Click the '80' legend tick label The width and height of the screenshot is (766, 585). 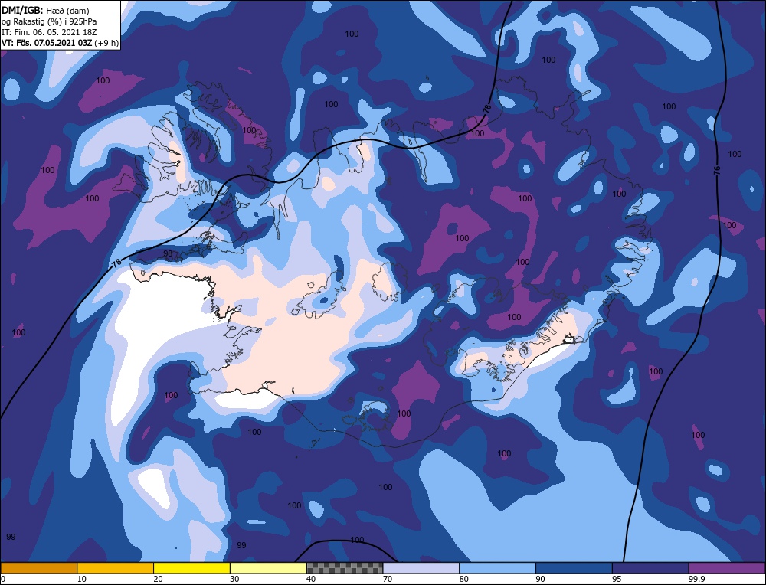(x=463, y=579)
